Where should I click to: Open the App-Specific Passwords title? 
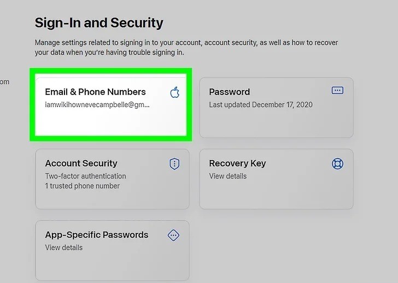pyautogui.click(x=96, y=235)
